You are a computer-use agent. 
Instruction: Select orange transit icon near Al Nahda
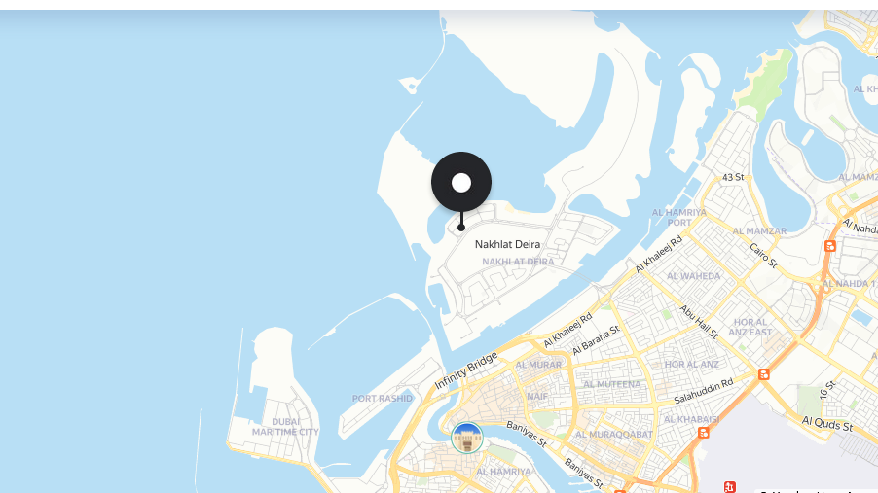830,246
